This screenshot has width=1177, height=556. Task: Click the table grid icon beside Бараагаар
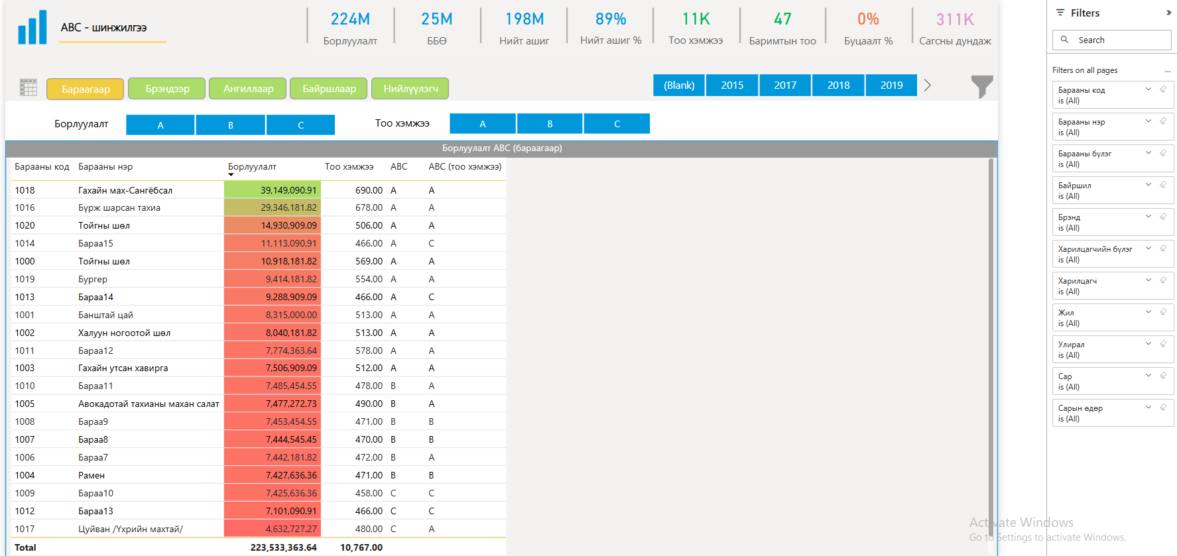pyautogui.click(x=29, y=87)
